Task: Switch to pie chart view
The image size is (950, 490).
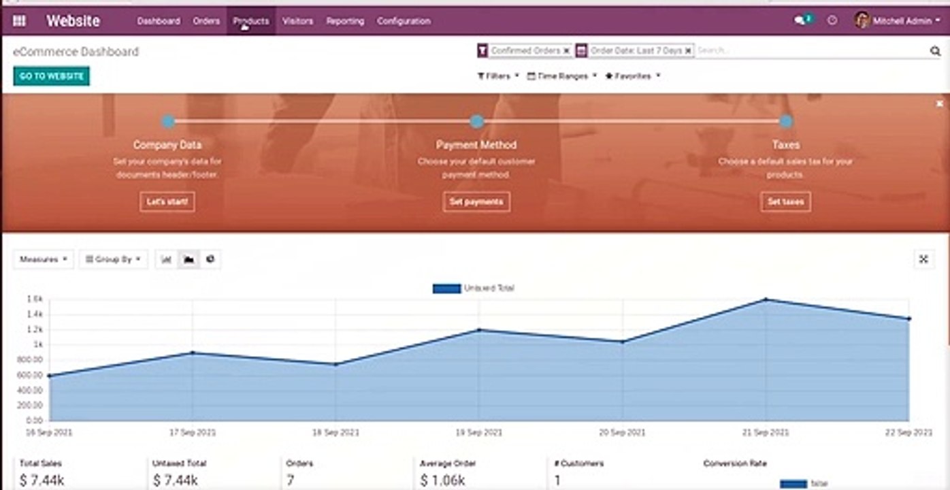Action: coord(210,259)
